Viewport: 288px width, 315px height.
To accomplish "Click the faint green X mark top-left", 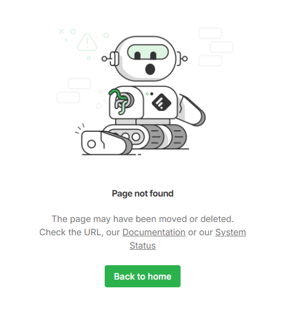I will click(61, 32).
